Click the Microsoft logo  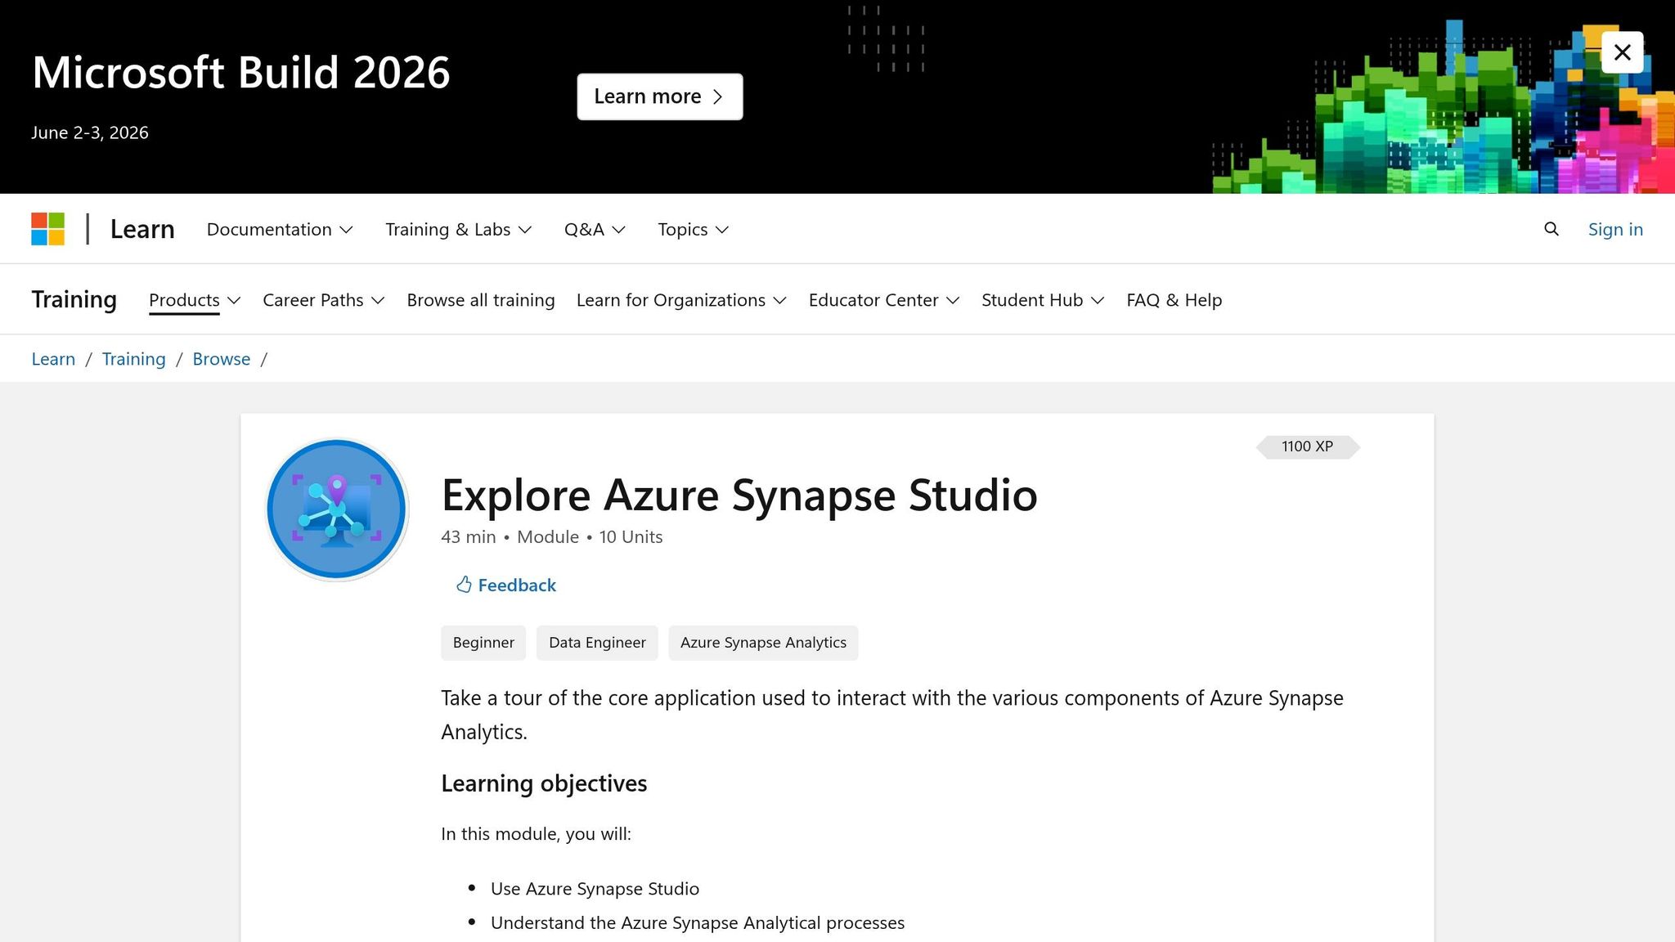click(x=48, y=229)
